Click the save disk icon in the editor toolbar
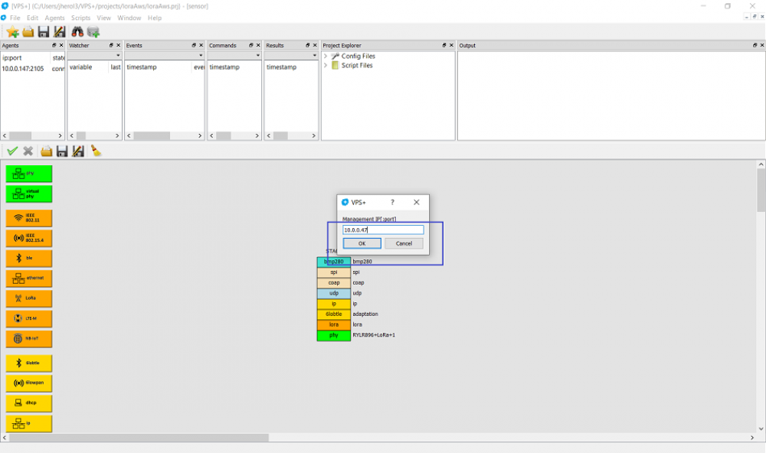The height and width of the screenshot is (453, 766). click(x=62, y=152)
